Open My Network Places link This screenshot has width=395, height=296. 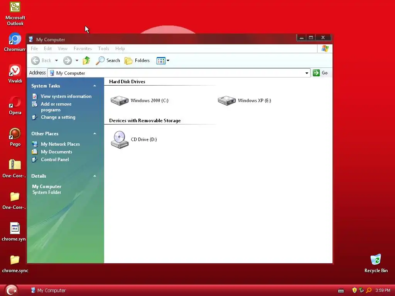(60, 144)
